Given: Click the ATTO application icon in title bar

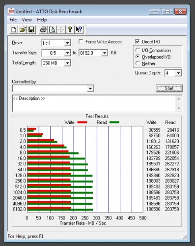Looking at the screenshot, I should pyautogui.click(x=11, y=11).
